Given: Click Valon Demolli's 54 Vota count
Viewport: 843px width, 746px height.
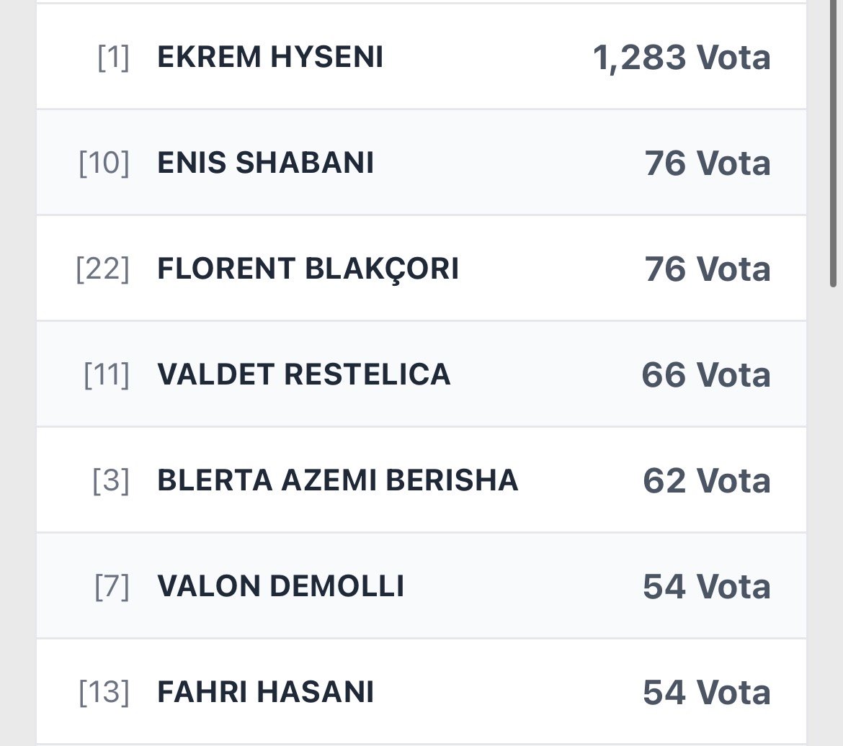Looking at the screenshot, I should 706,587.
